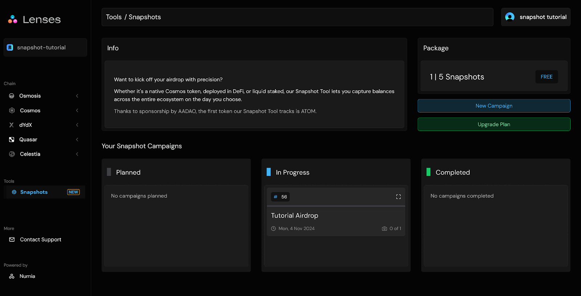Viewport: 581px width, 296px height.
Task: Open the Numia link under Powered by
Action: click(22, 276)
